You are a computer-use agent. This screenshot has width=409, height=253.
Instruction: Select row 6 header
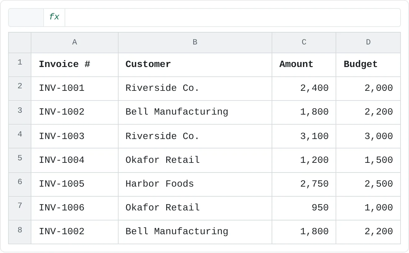(x=20, y=184)
